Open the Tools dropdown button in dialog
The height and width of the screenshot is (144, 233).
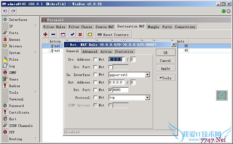(x=166, y=78)
